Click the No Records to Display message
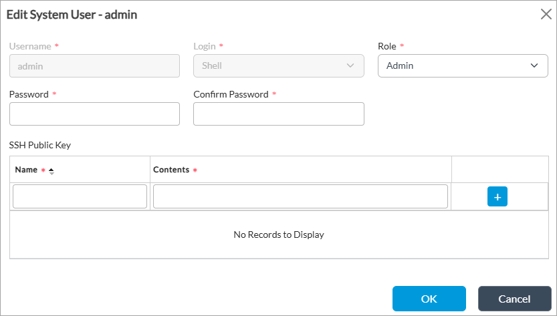Viewport: 557px width, 316px height. click(278, 234)
